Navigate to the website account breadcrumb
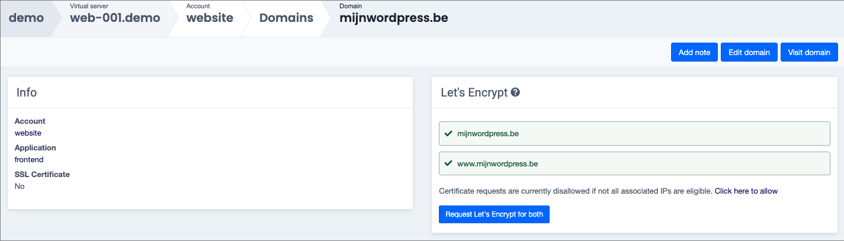The image size is (844, 241). 210,18
